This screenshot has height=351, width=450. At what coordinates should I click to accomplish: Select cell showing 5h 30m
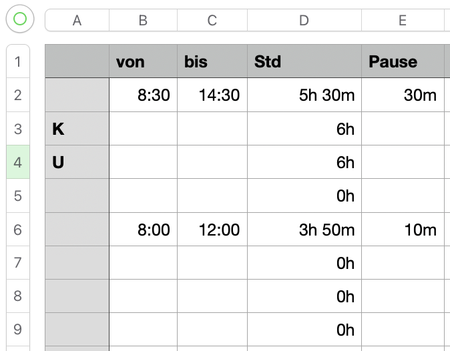(x=304, y=95)
